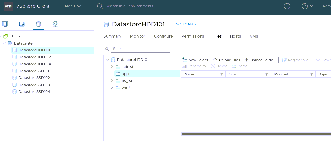Click the Rename to button
Viewport: 331px width, 141px height.
(x=194, y=66)
